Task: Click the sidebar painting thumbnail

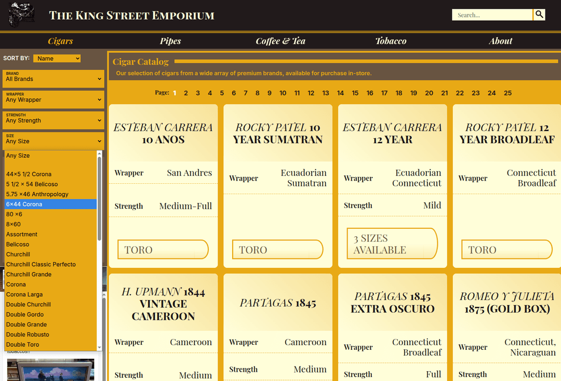Action: pyautogui.click(x=51, y=370)
